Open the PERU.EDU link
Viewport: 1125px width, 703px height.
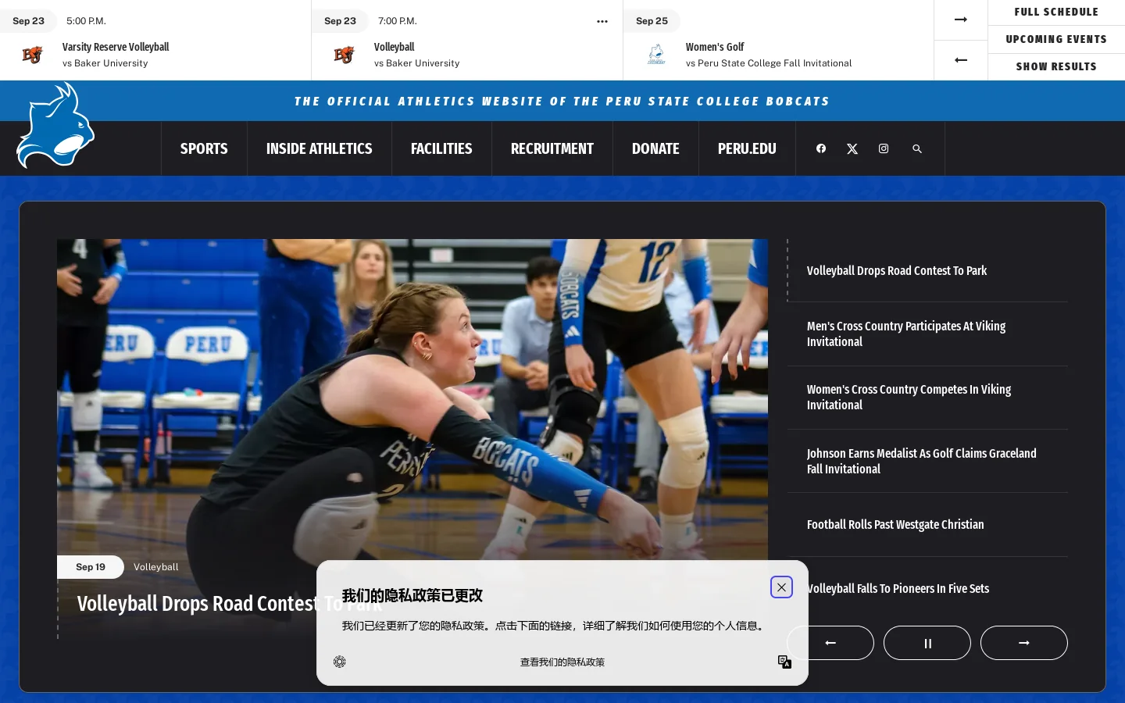747,148
